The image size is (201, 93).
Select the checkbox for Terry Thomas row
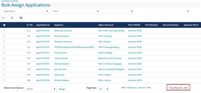[4, 53]
